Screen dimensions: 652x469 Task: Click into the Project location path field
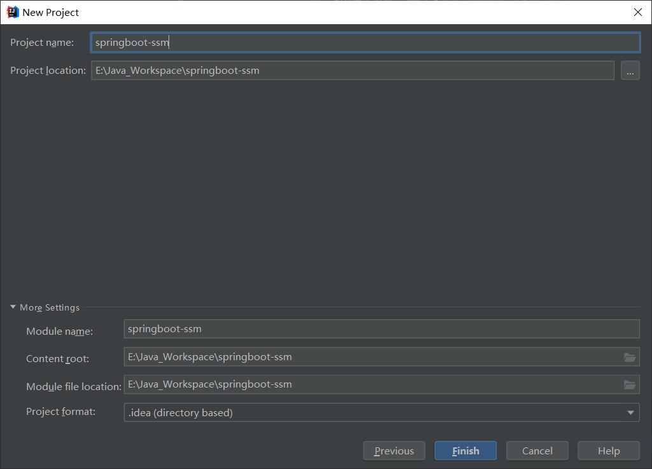point(352,71)
